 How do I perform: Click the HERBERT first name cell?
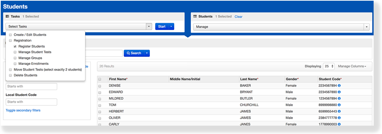[x=116, y=112]
